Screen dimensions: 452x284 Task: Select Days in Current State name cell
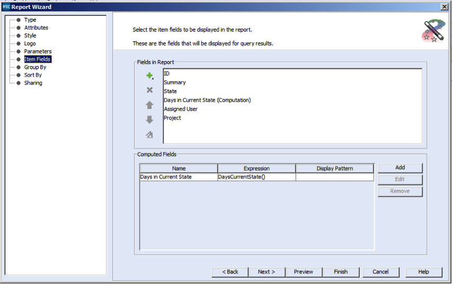179,177
